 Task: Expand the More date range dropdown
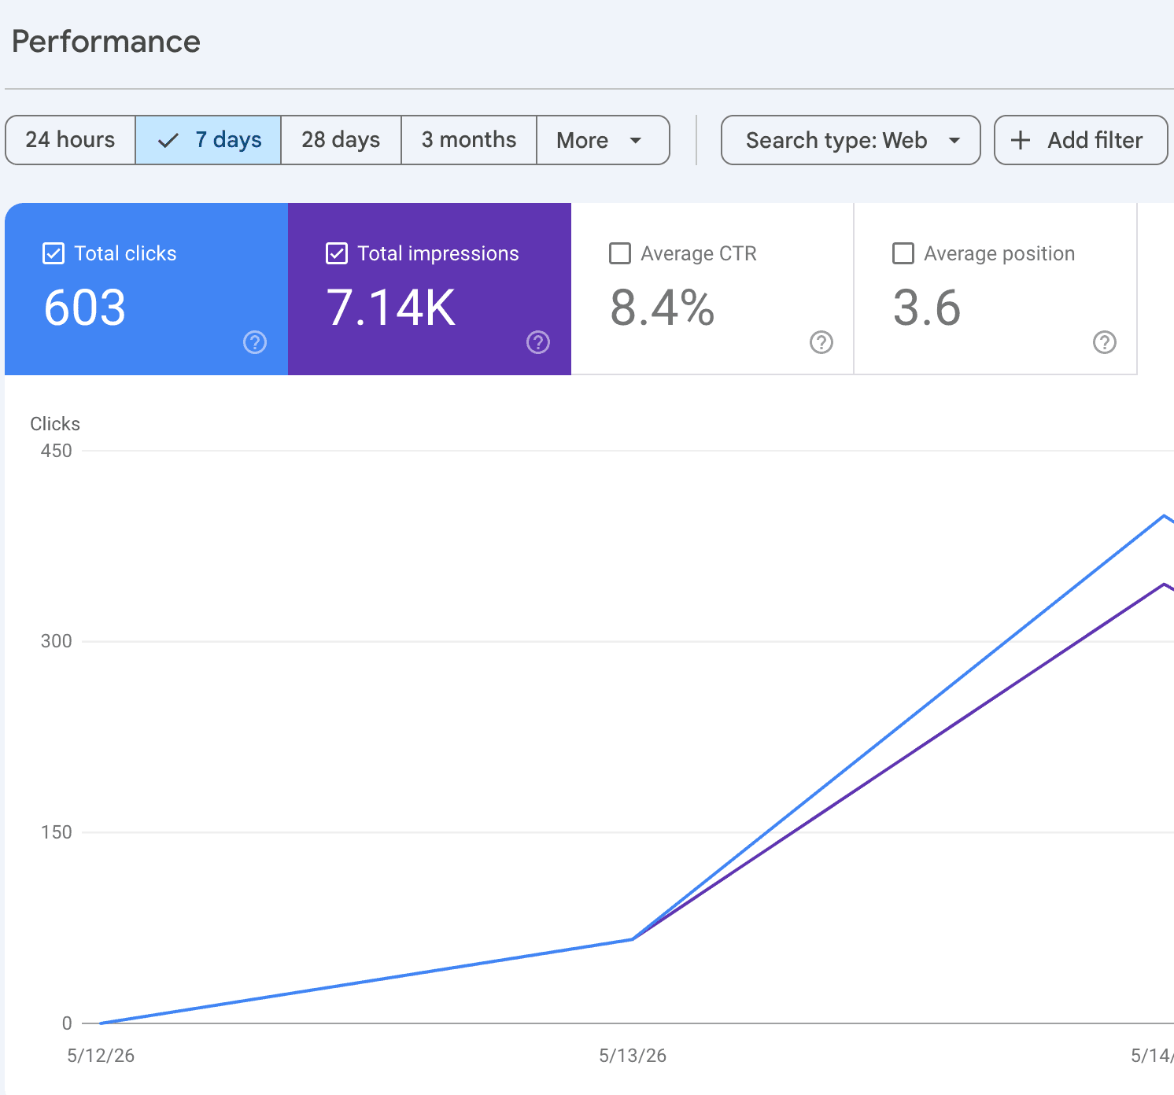pos(603,140)
